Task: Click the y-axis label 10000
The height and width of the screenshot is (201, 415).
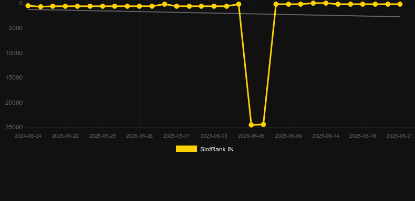Action: pyautogui.click(x=14, y=53)
